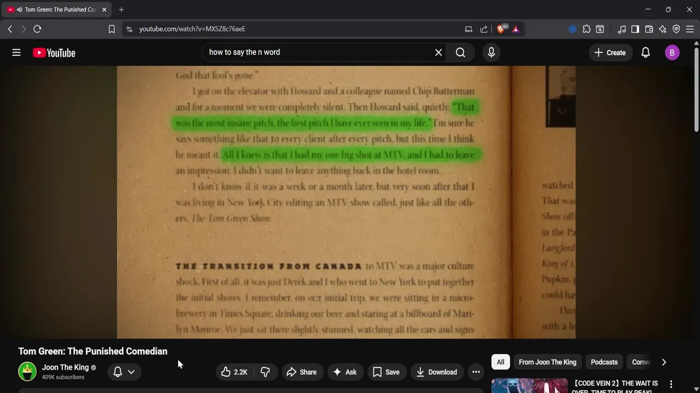Open subscription notification bell dropdown
Image resolution: width=700 pixels, height=393 pixels.
tap(124, 372)
